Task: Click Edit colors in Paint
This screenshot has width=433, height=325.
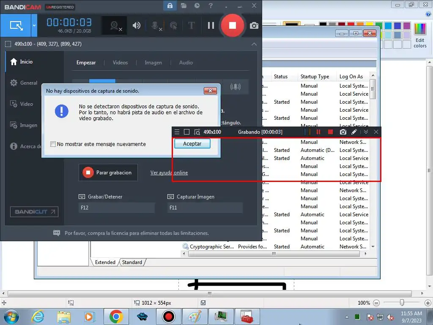Action: 420,35
